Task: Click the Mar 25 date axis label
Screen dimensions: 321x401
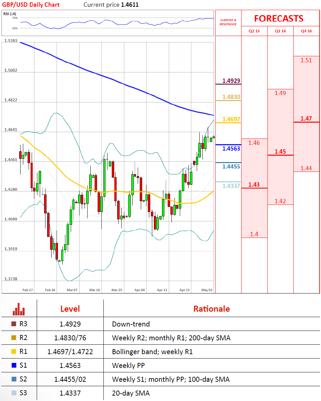Action: click(x=117, y=290)
